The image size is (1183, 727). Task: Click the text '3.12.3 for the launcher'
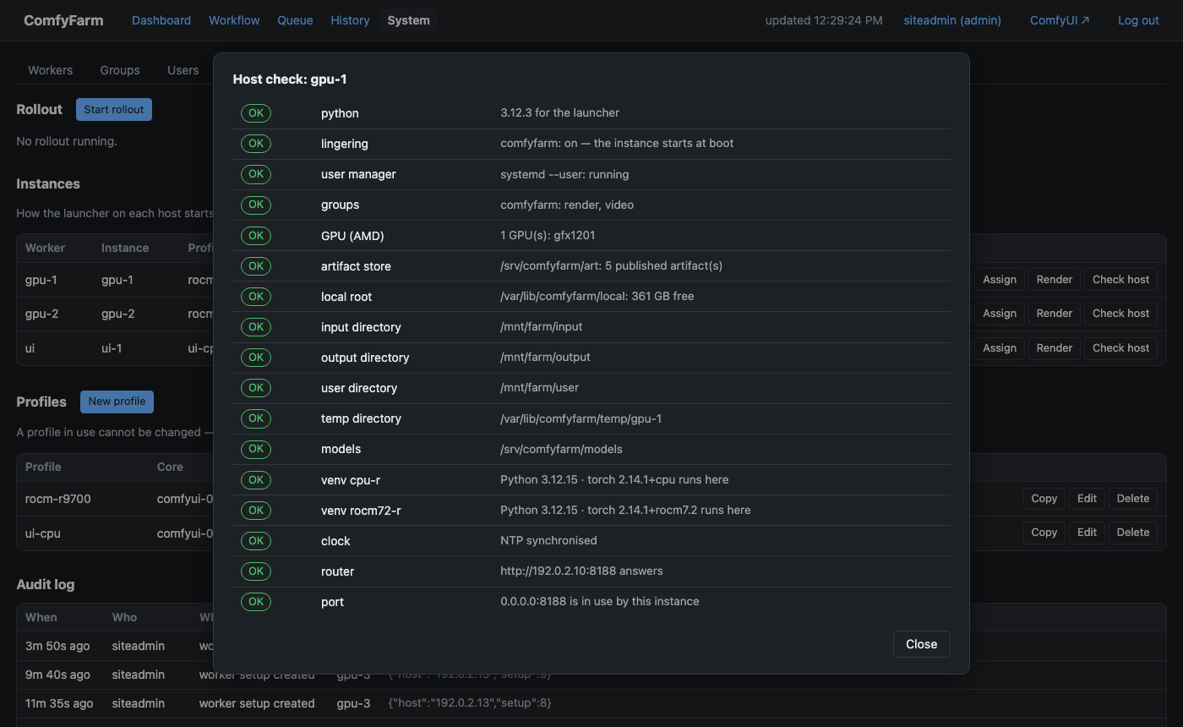tap(559, 112)
